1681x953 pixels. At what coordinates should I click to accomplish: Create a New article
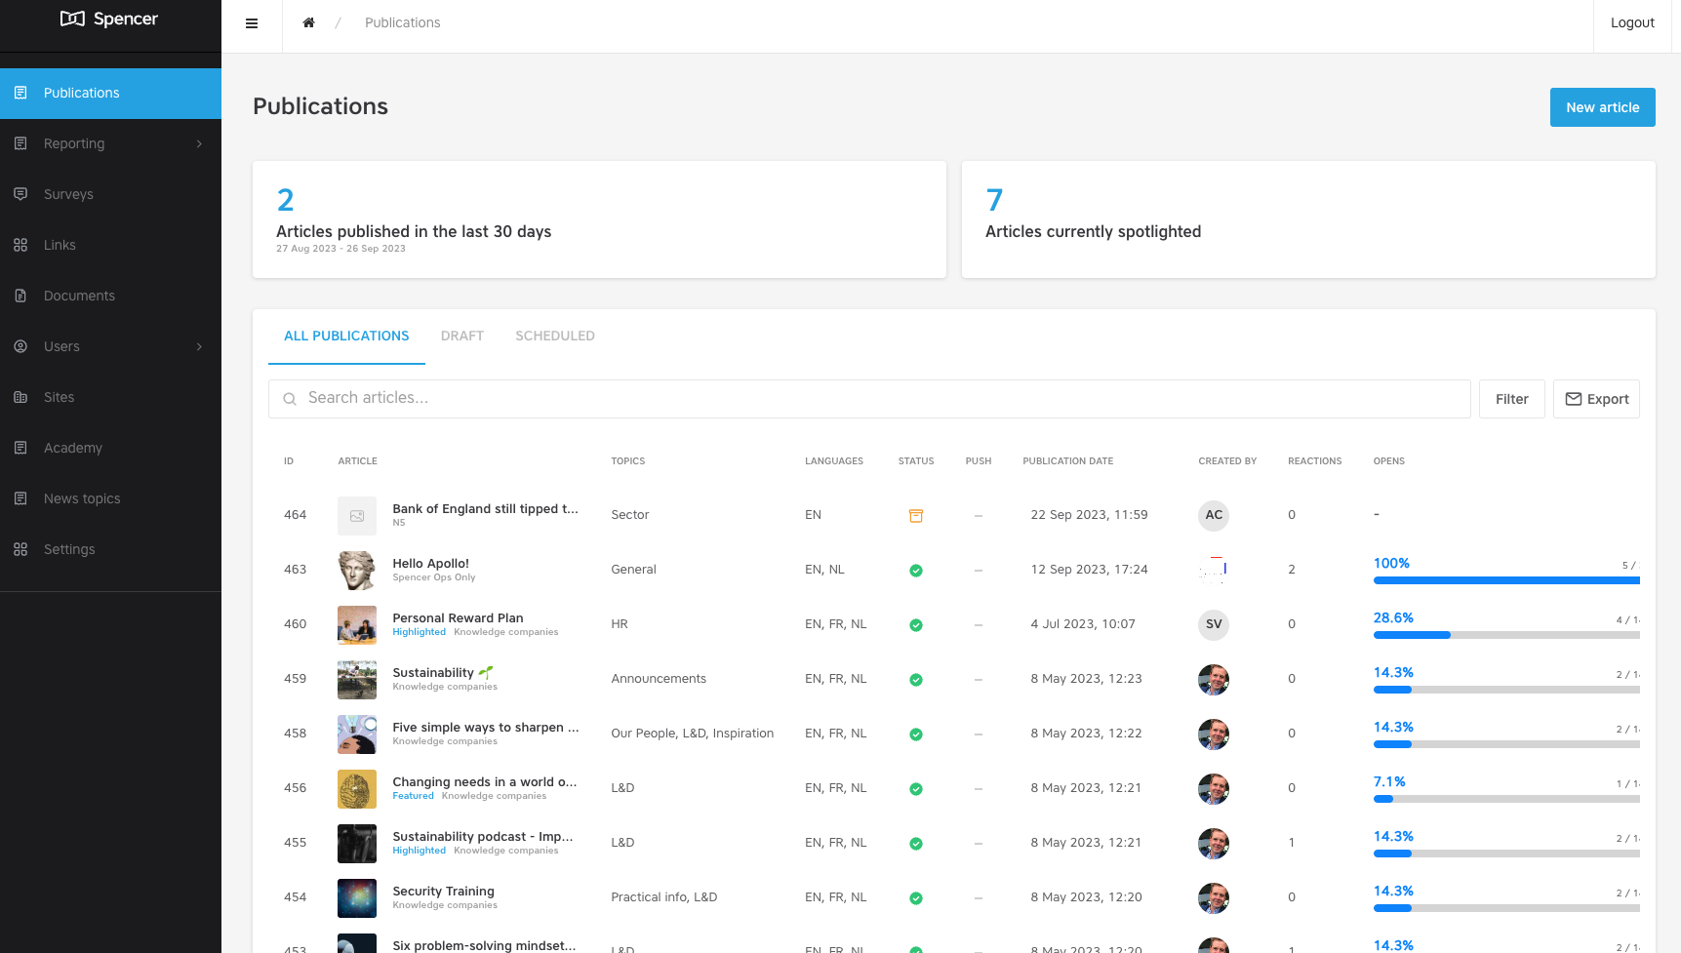tap(1602, 107)
